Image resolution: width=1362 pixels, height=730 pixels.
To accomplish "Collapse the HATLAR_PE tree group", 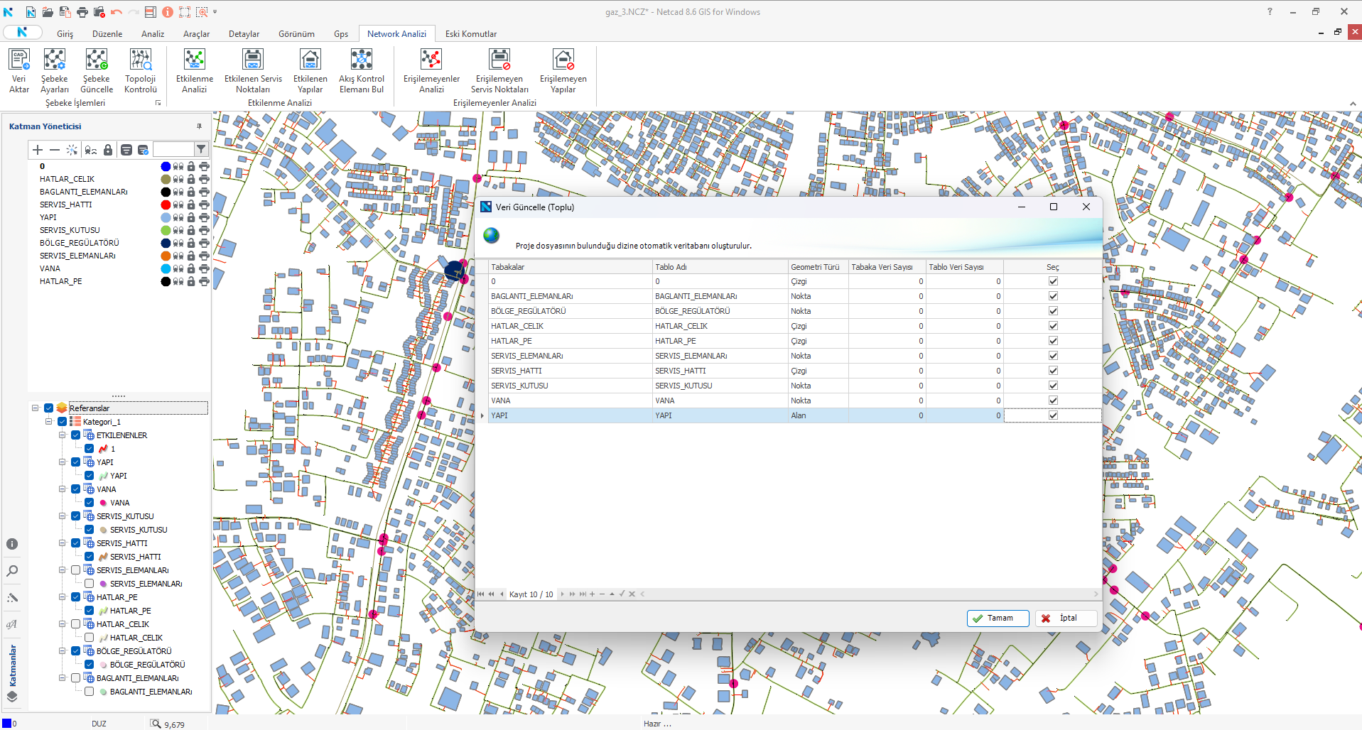I will (x=63, y=597).
